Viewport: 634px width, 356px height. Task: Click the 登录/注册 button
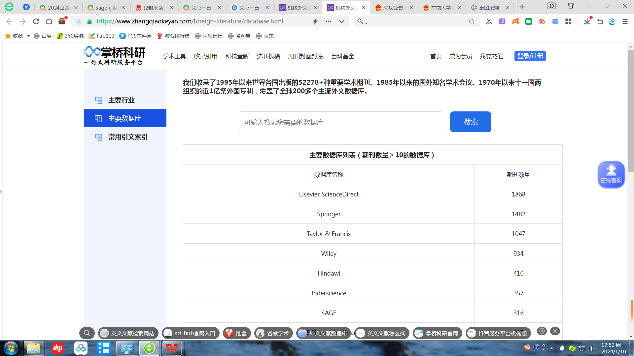click(x=530, y=56)
